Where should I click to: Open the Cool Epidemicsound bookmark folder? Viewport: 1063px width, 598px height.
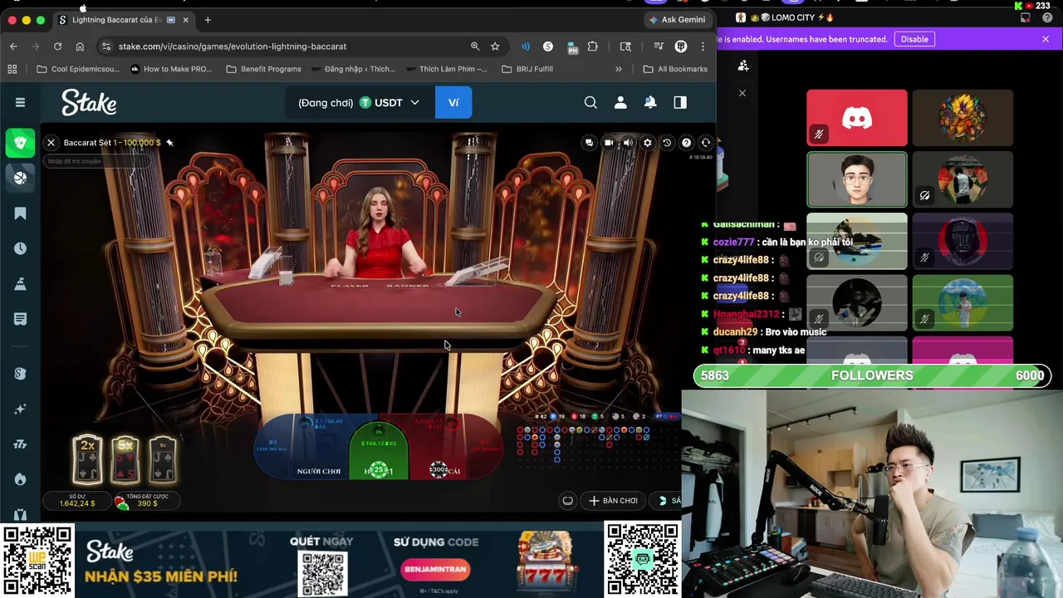click(78, 69)
